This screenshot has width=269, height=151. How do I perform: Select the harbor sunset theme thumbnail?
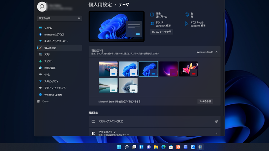coord(108,69)
